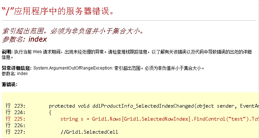The height and width of the screenshot is (138, 259).
Task: Click Grid1.SelectedRowIndex in the red line
Action: 156,119
